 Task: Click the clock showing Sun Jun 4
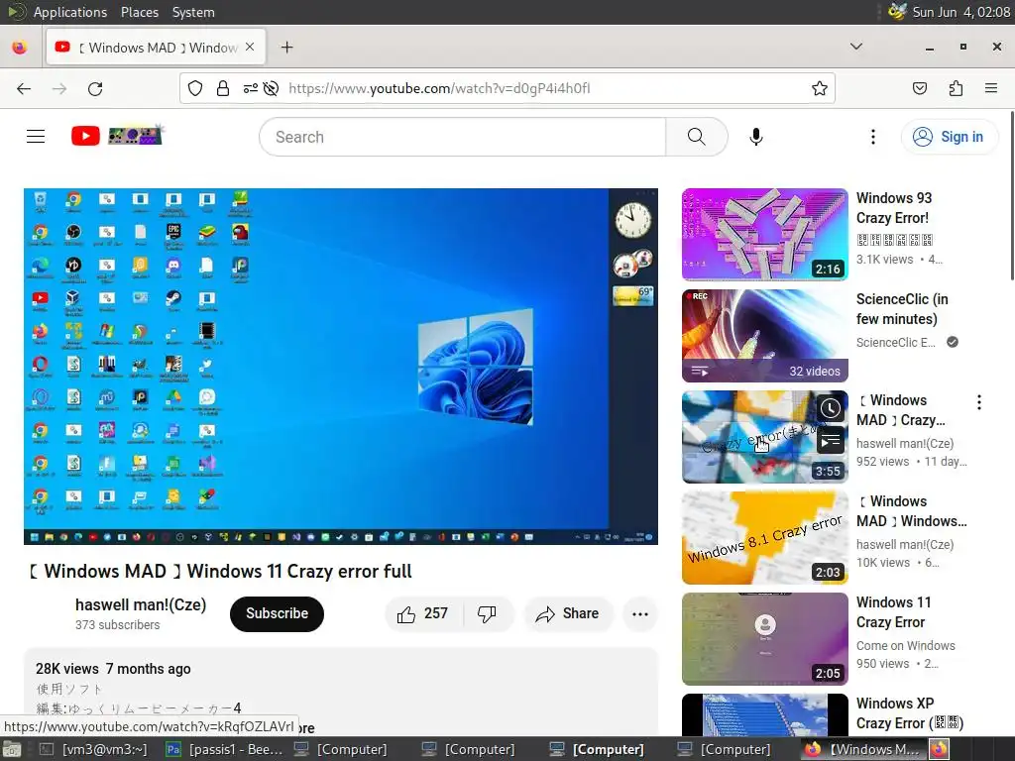960,12
